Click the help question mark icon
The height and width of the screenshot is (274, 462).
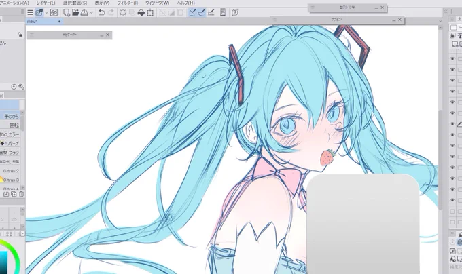coord(235,12)
